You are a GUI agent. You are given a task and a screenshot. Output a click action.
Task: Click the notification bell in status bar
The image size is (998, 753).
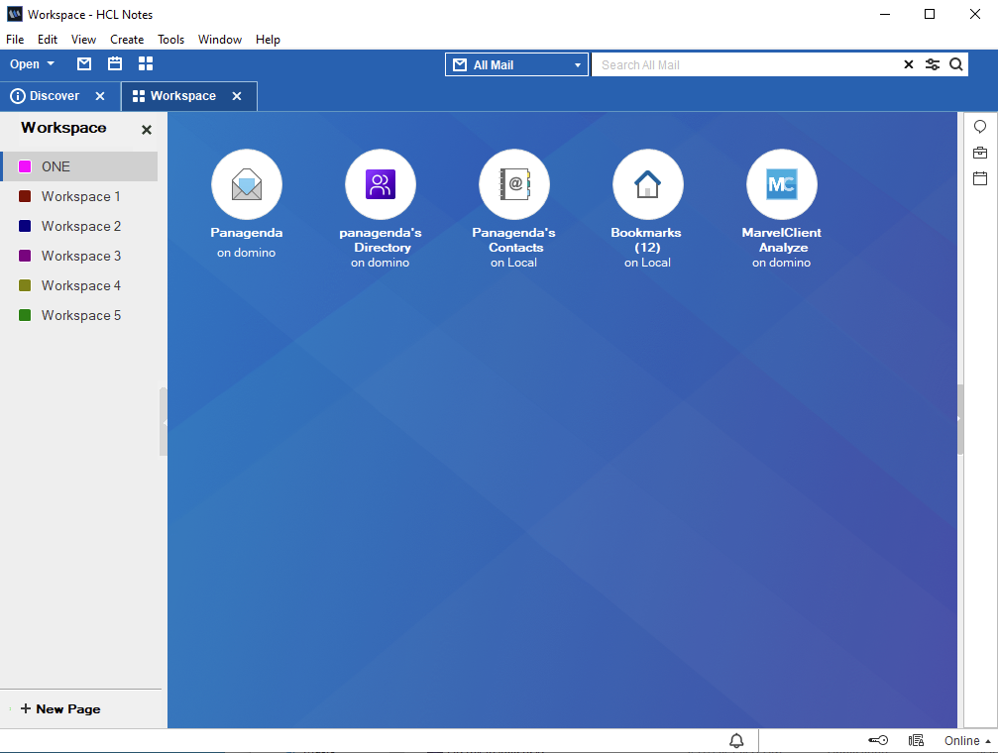click(x=736, y=740)
